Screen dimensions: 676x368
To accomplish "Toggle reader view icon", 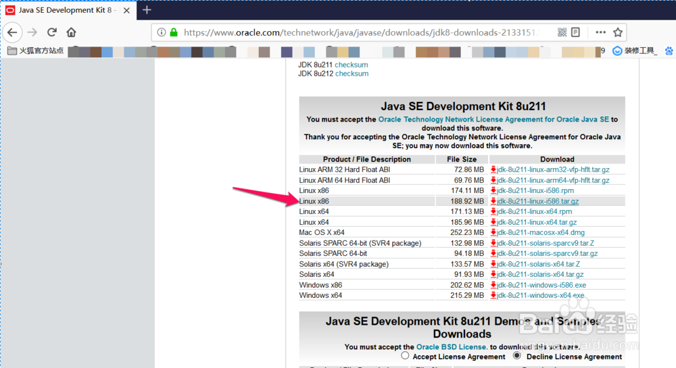I will click(575, 32).
